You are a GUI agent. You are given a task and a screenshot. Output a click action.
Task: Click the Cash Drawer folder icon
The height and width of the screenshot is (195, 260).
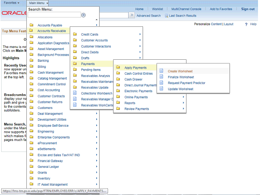click(118, 80)
